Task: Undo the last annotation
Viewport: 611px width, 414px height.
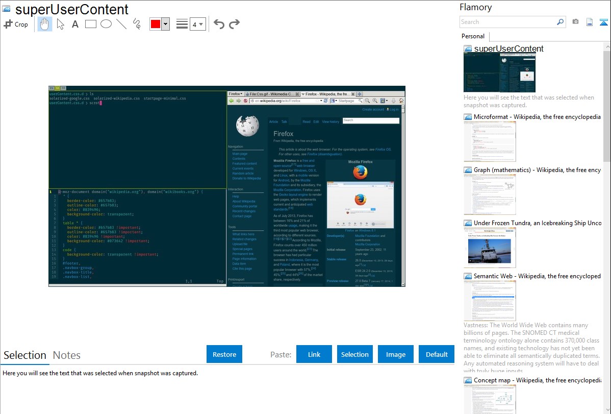Action: coord(219,24)
